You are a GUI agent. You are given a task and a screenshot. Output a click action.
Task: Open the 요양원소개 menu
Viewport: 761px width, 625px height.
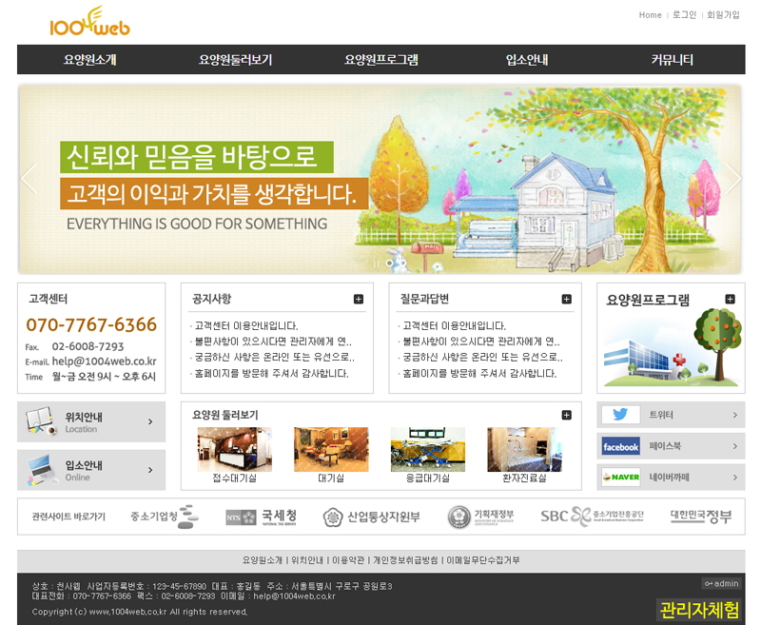[x=90, y=60]
